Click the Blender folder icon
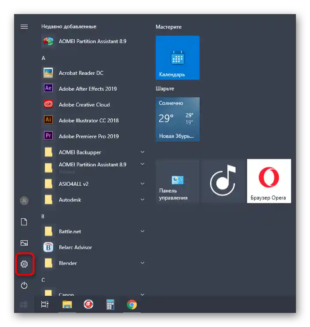This screenshot has width=310, height=327. coord(48,263)
